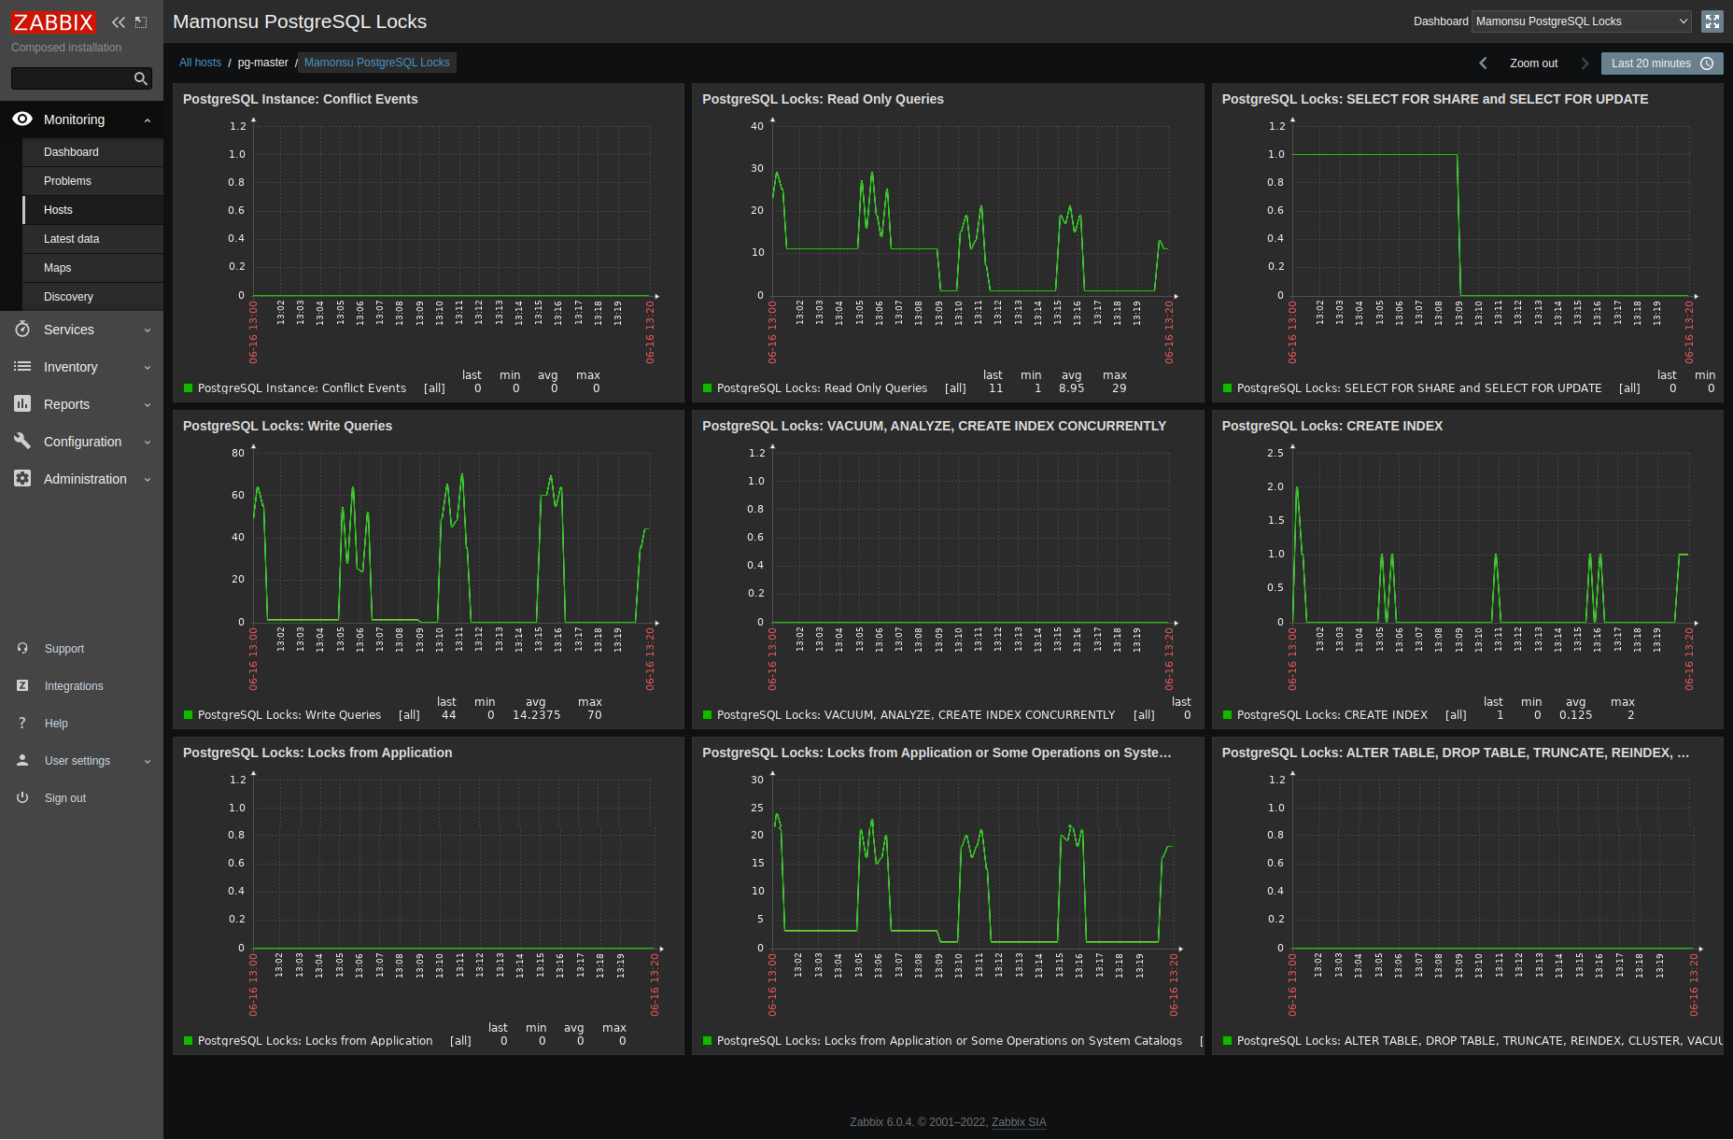This screenshot has width=1733, height=1140.
Task: Expand the Reports menu chevron
Action: coord(148,405)
